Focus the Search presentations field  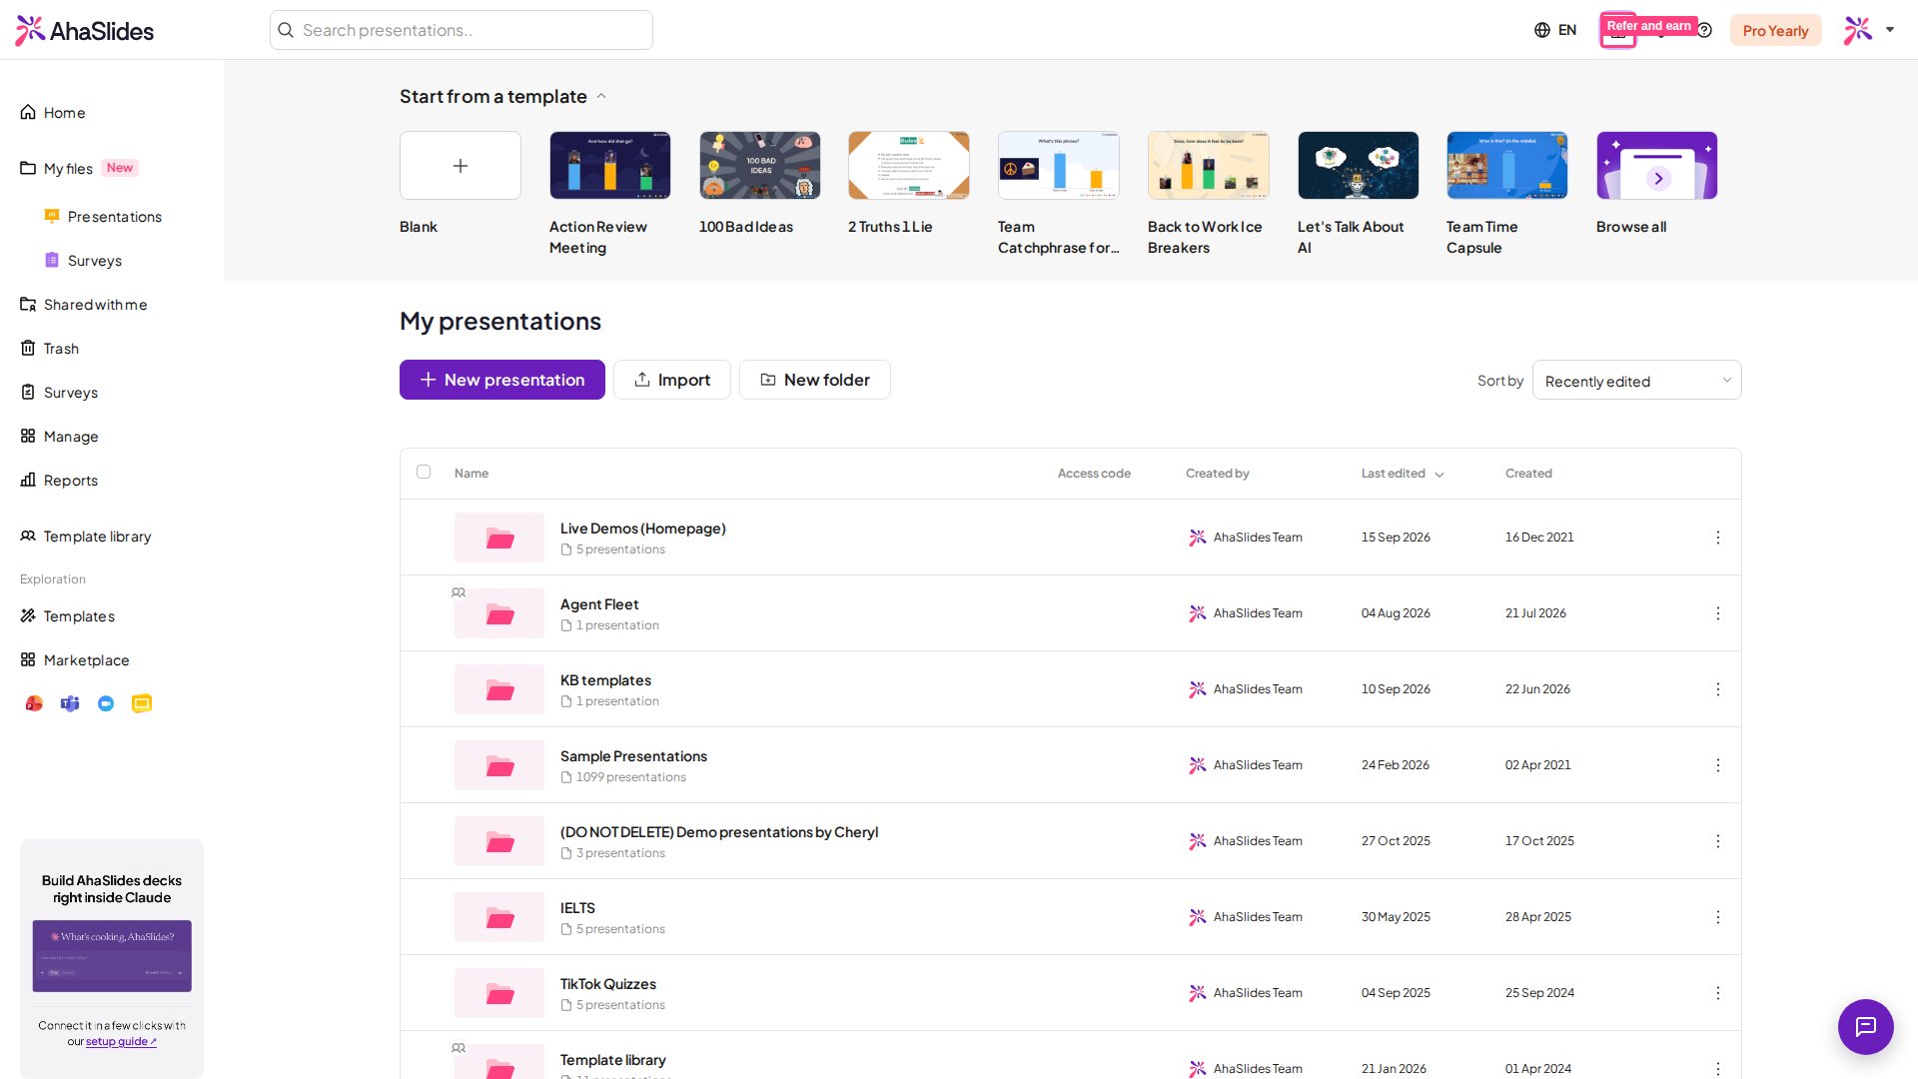pyautogui.click(x=461, y=30)
